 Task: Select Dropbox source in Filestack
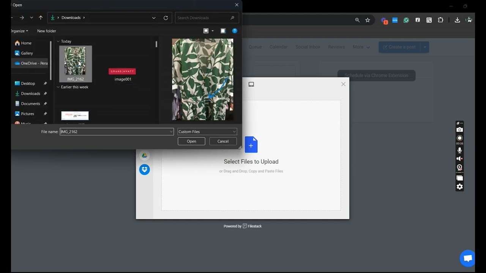(x=144, y=169)
